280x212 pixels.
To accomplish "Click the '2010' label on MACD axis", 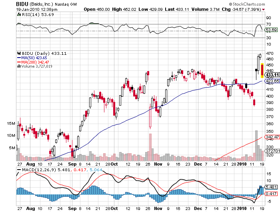I will [x=242, y=208].
